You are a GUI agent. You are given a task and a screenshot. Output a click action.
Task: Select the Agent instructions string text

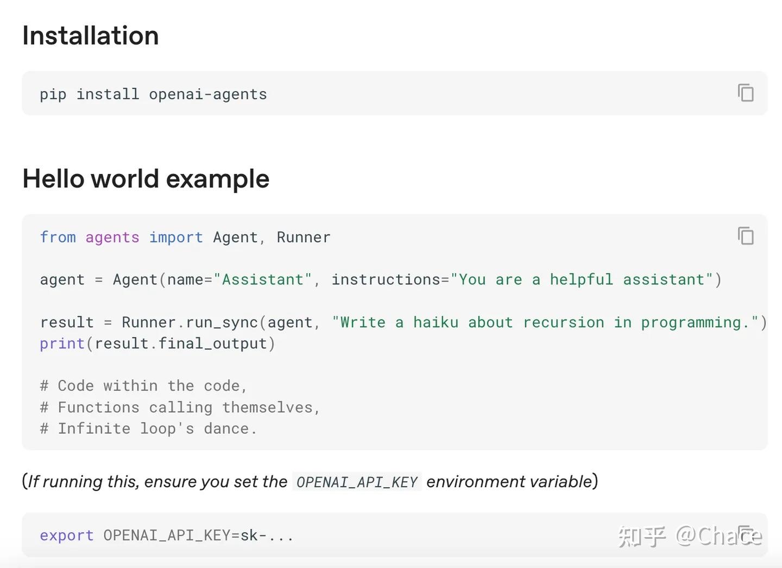coord(581,279)
